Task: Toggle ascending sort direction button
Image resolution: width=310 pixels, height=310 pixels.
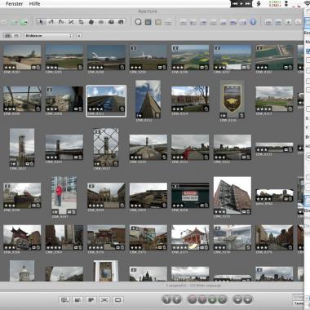Action: tap(79, 36)
